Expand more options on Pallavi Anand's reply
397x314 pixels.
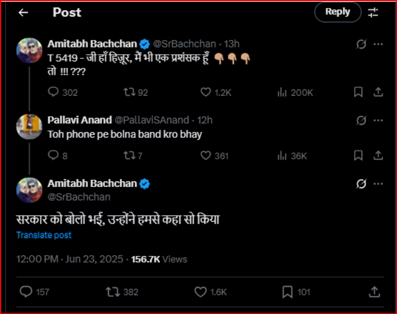[x=378, y=120]
